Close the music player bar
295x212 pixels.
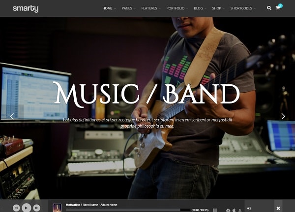pos(278,208)
